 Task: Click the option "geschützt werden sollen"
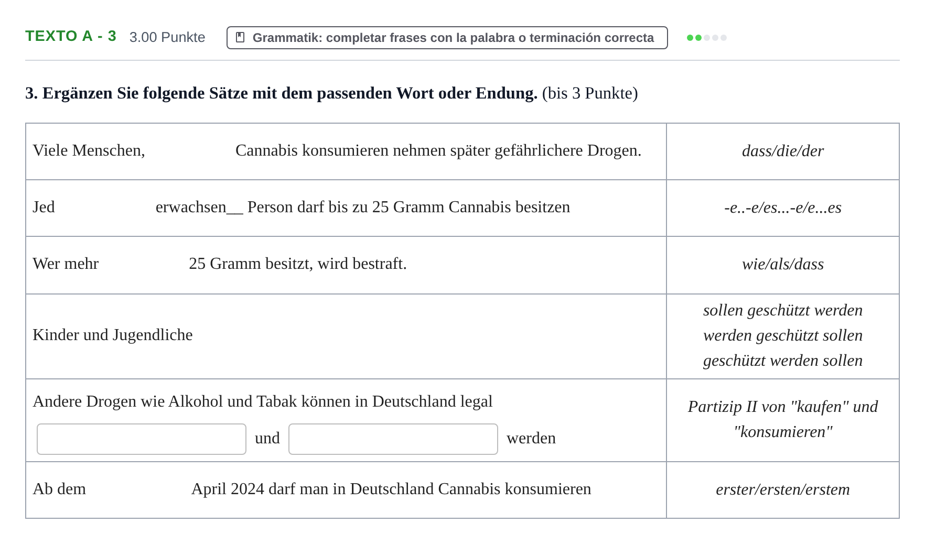[782, 361]
